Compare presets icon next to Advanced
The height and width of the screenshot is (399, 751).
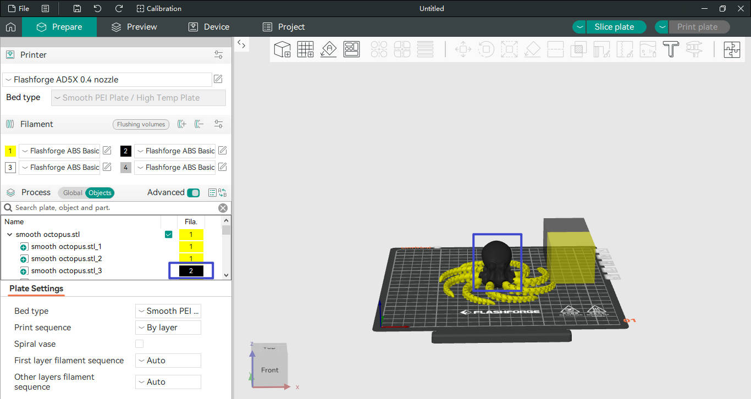click(222, 193)
